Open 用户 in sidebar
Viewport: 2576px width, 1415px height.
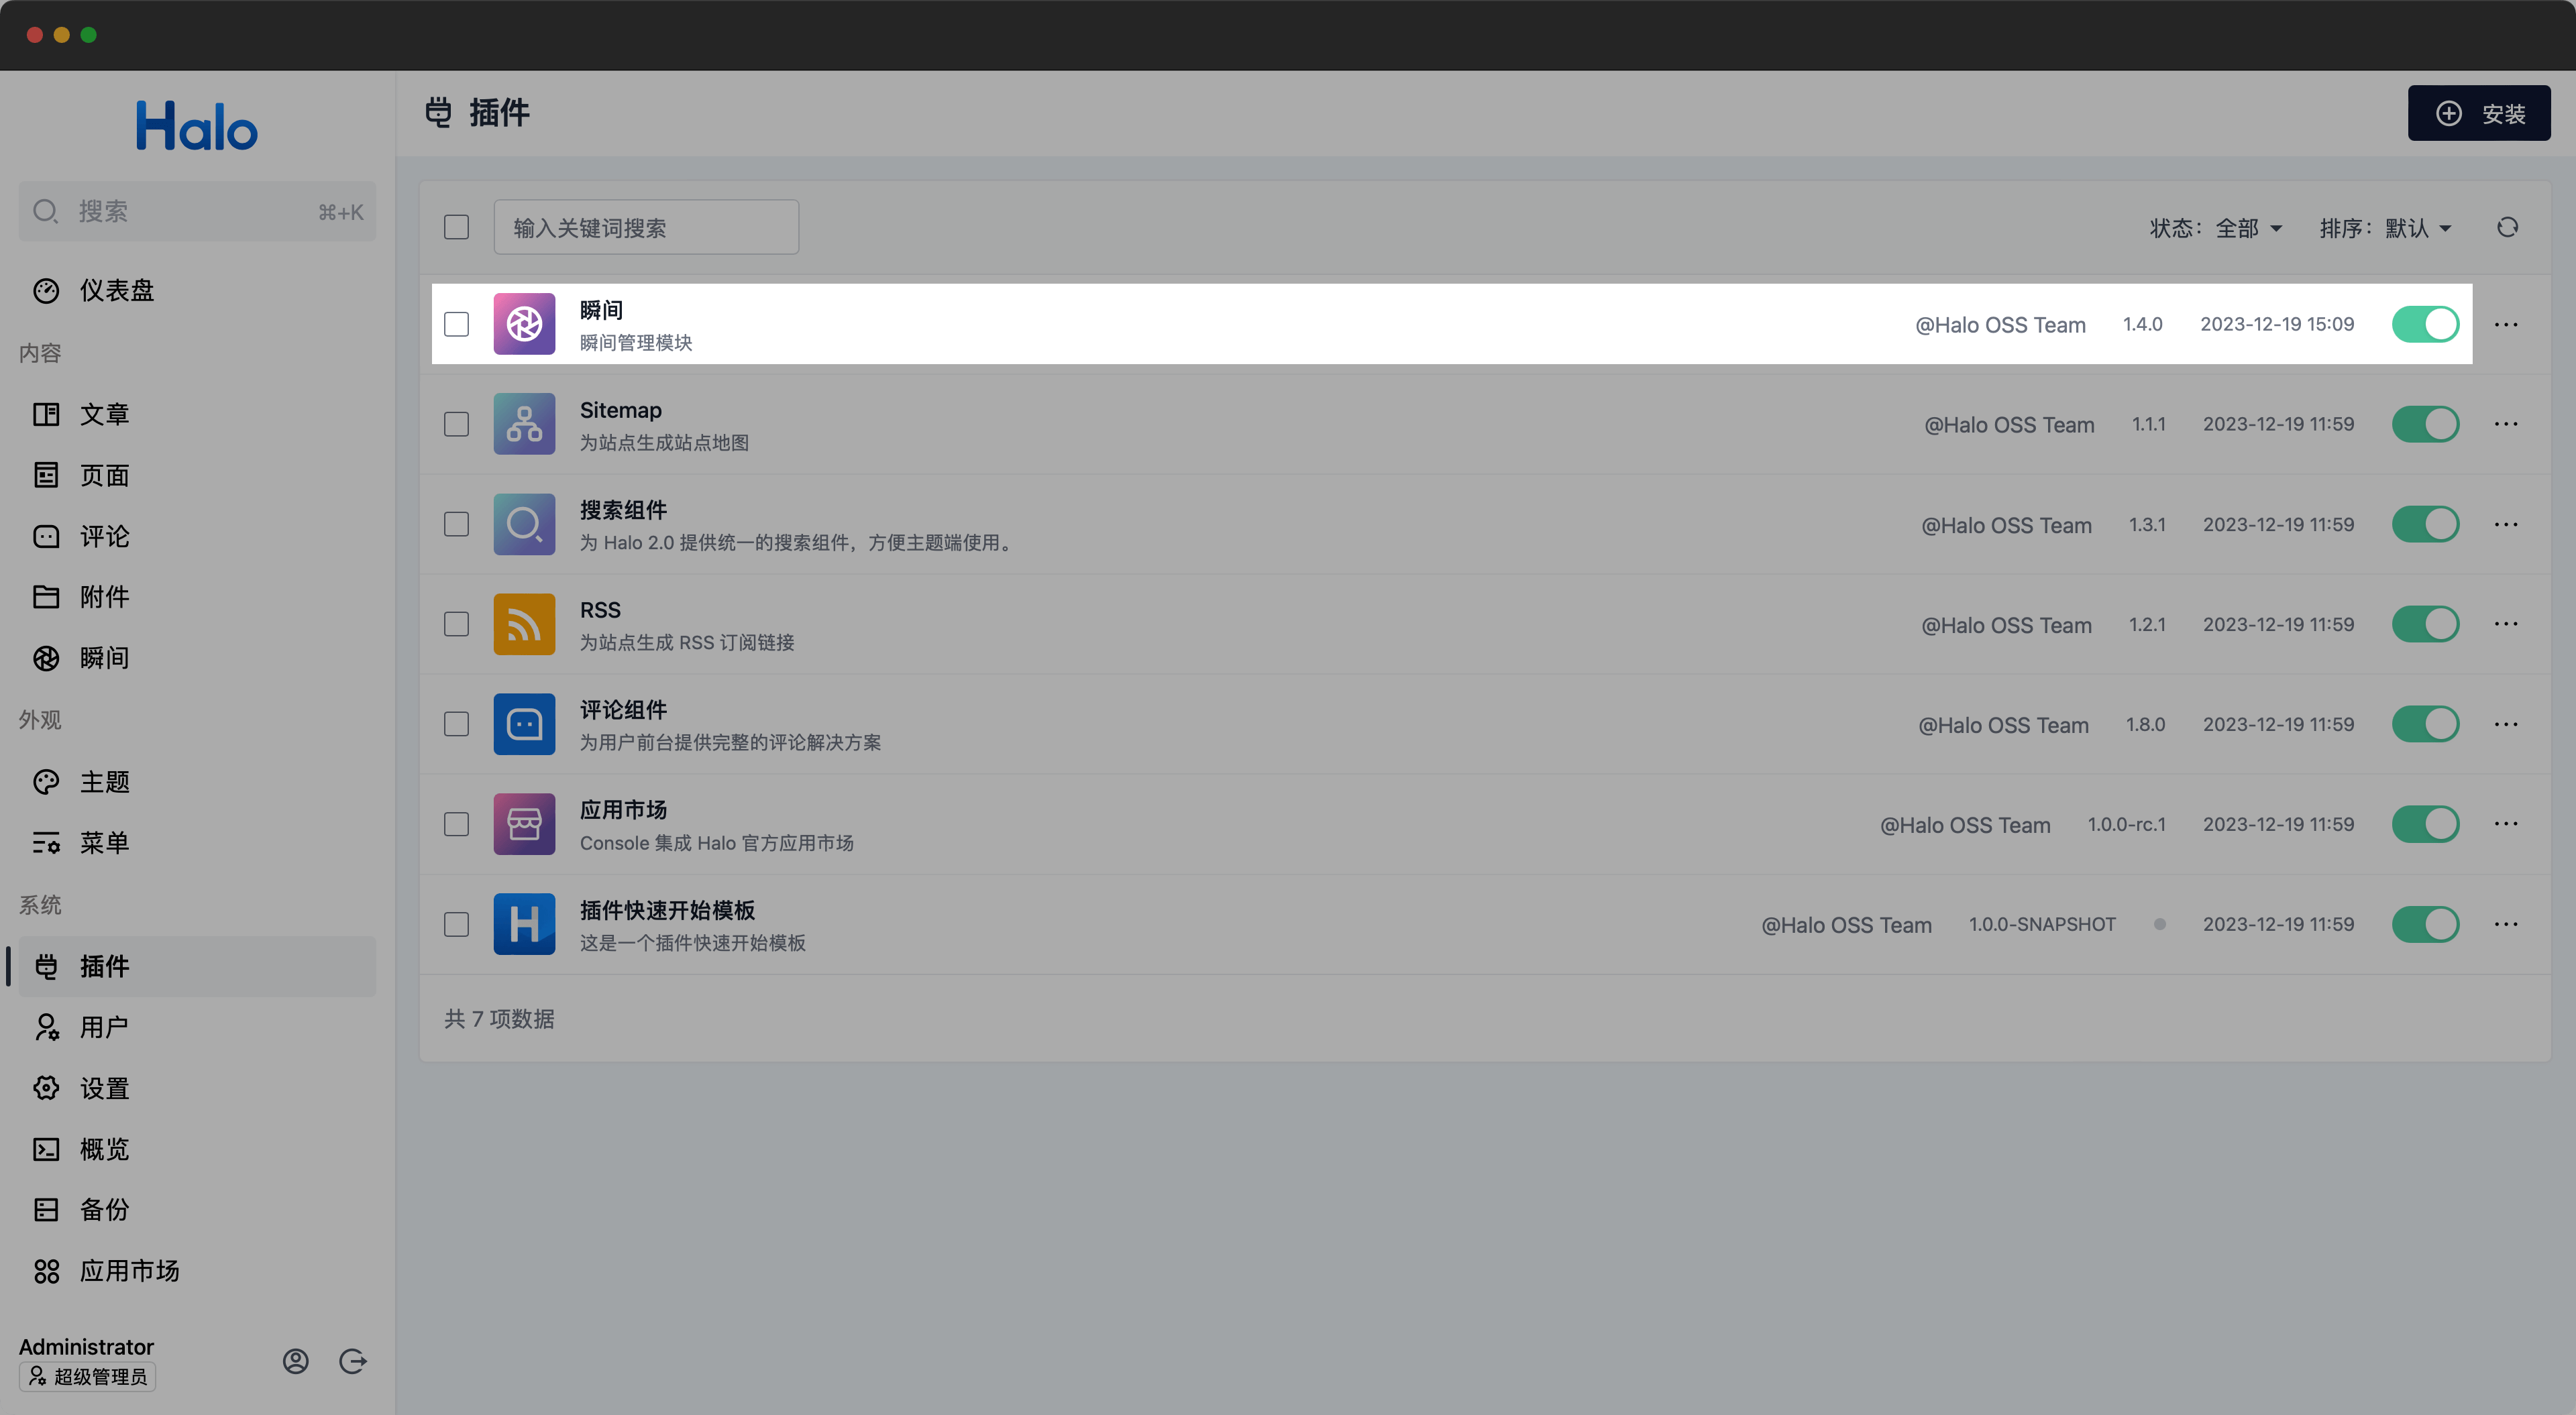197,1027
